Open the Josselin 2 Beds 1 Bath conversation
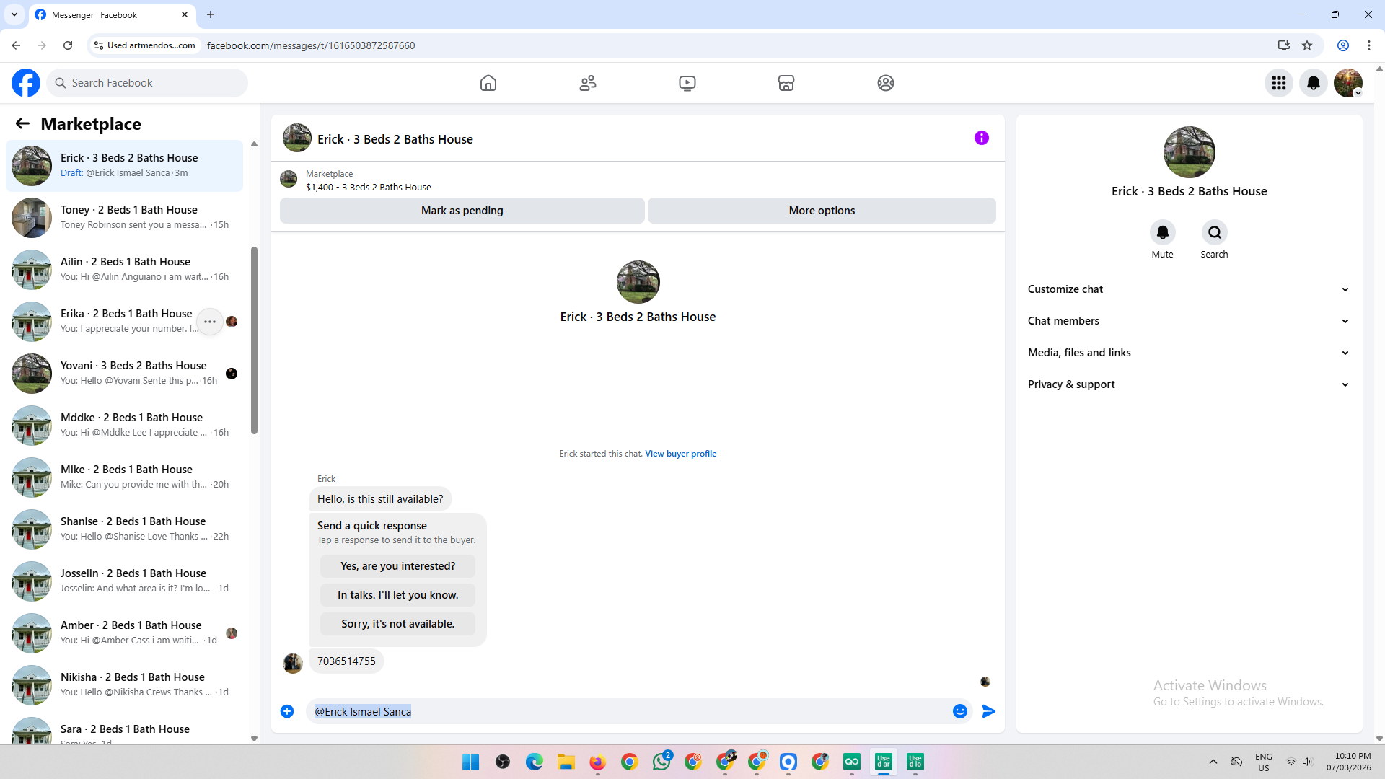 [125, 581]
